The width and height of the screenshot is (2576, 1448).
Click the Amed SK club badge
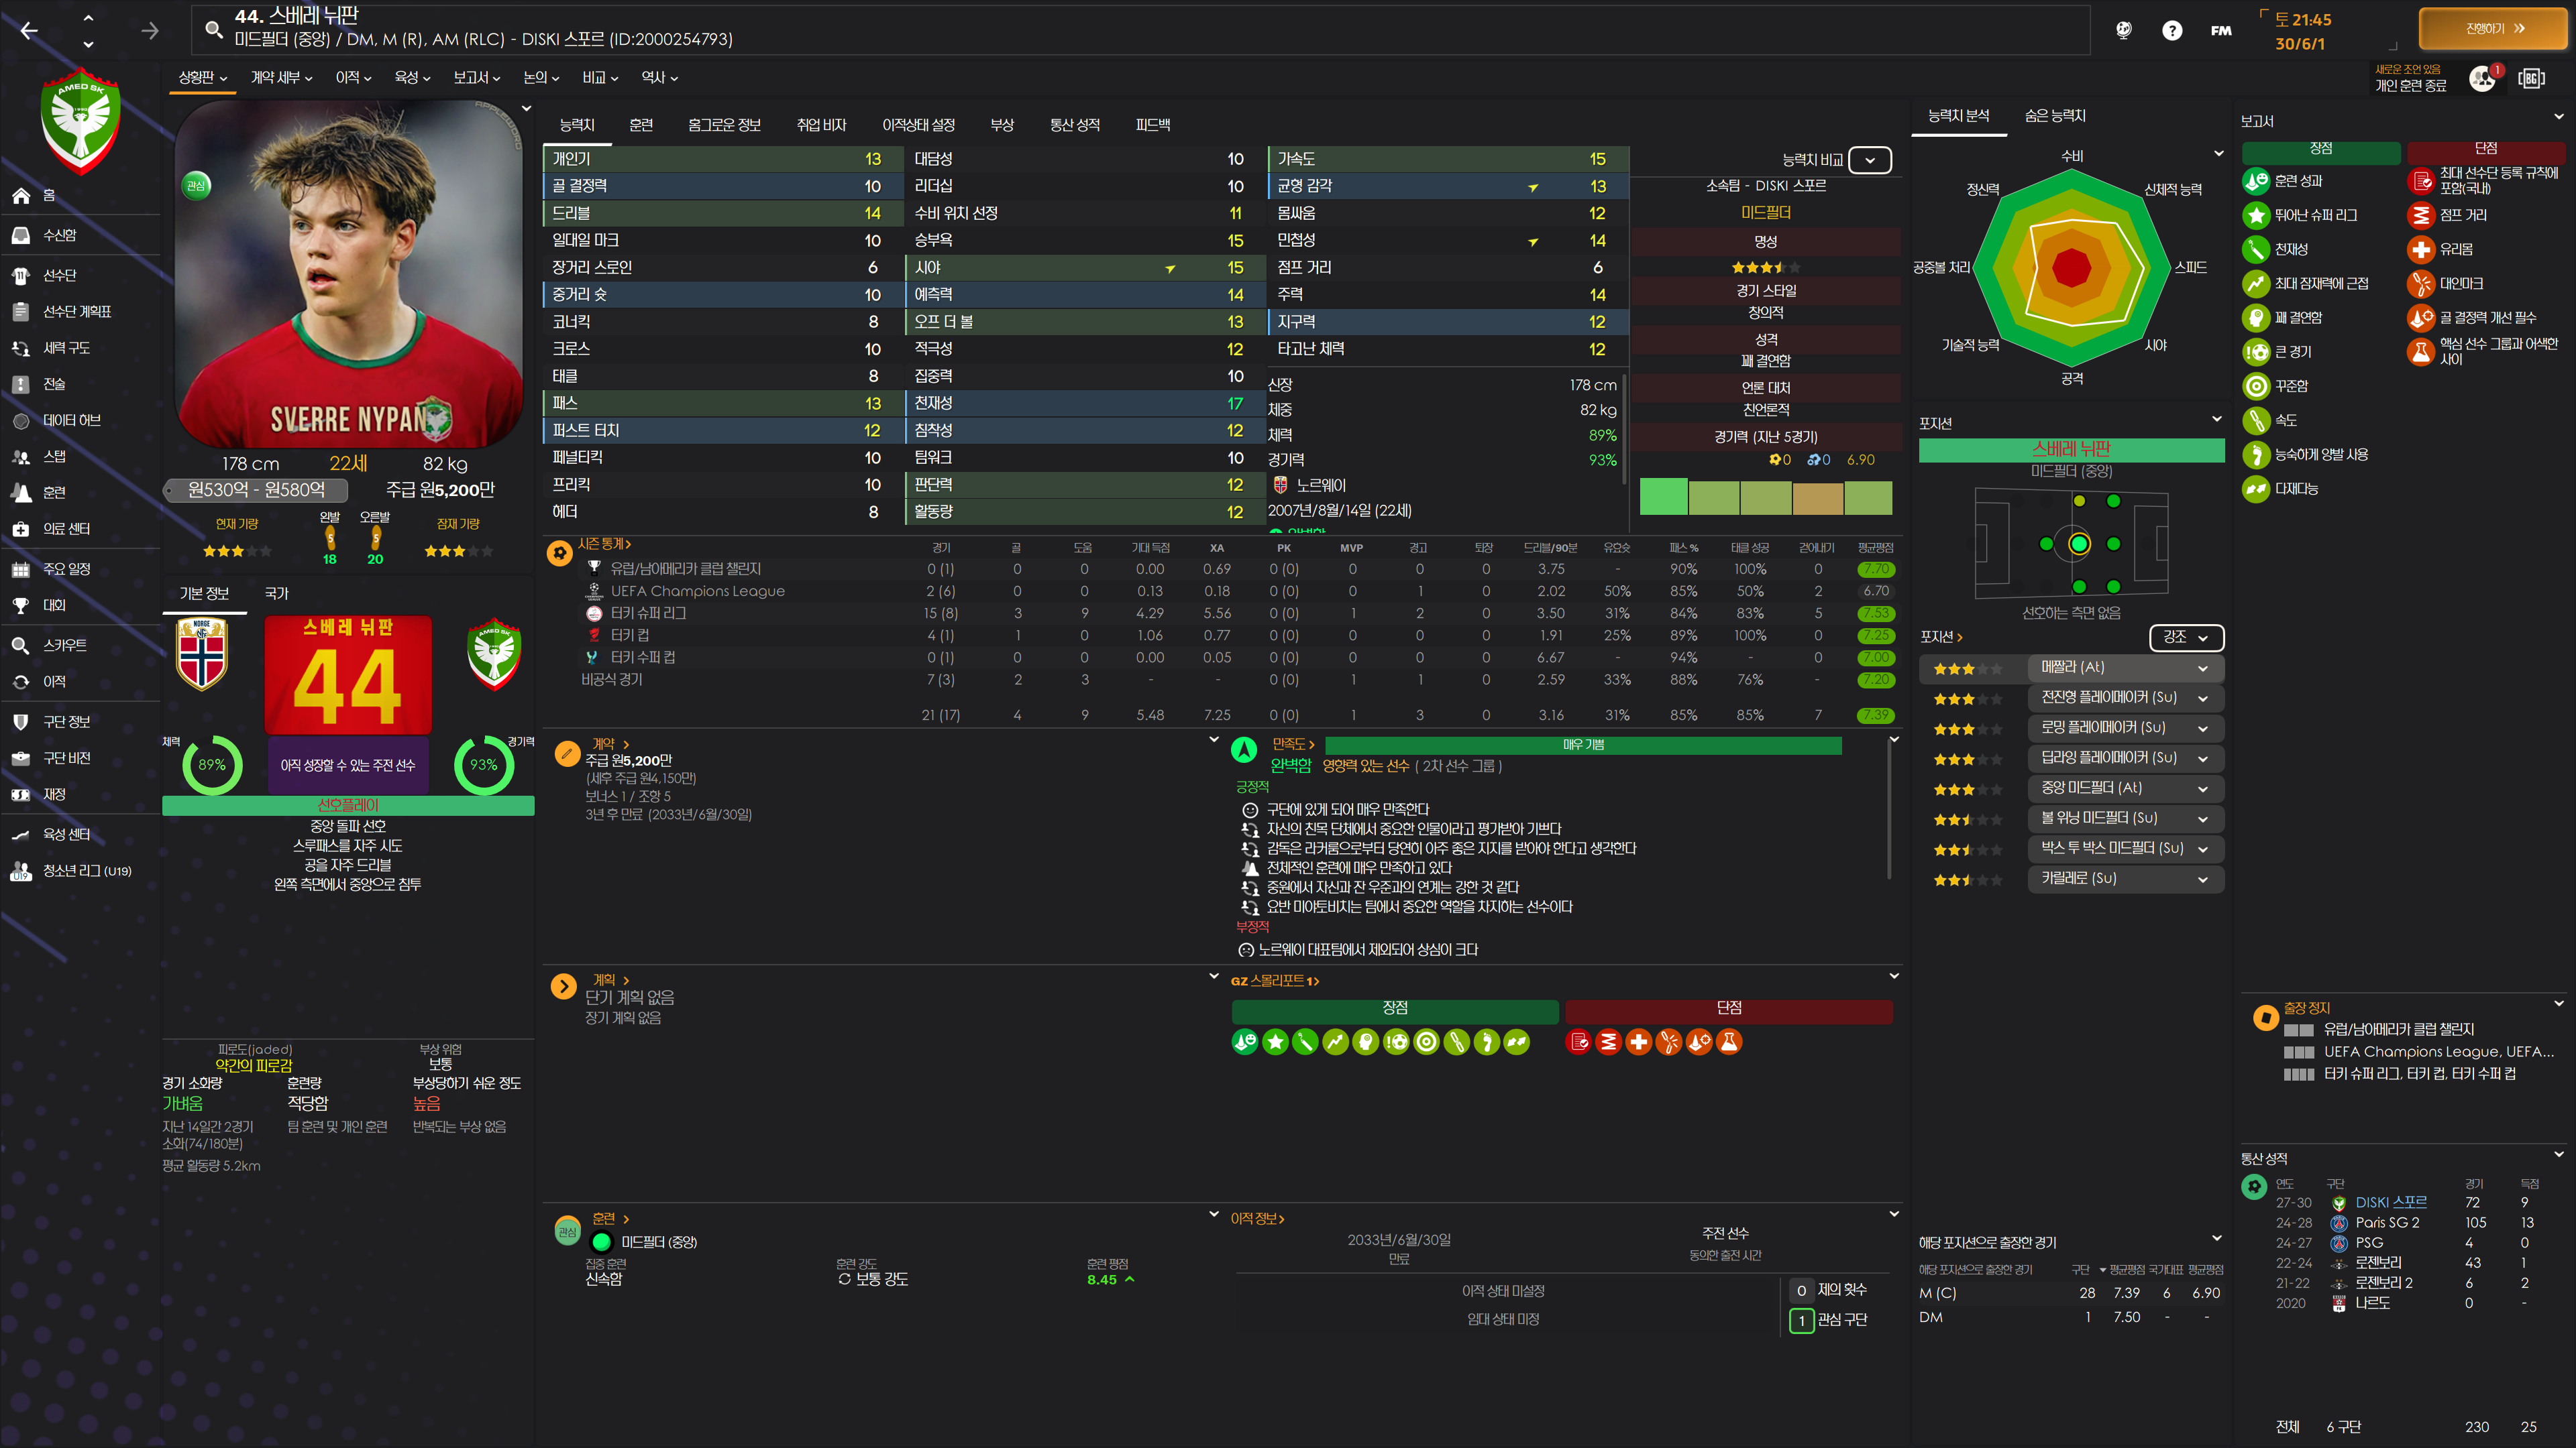(80, 120)
